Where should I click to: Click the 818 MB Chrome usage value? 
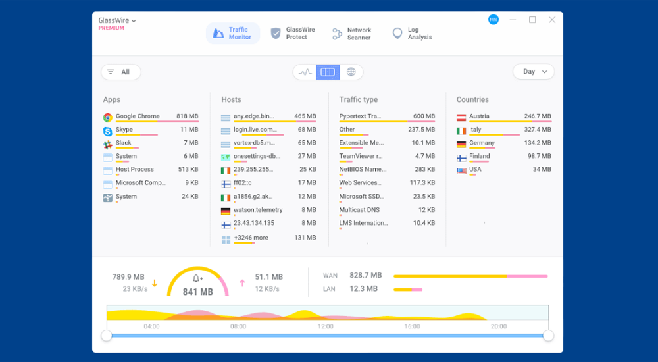(x=187, y=116)
